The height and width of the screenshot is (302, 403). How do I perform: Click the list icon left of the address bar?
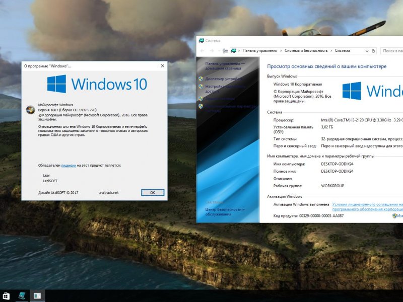pos(225,51)
